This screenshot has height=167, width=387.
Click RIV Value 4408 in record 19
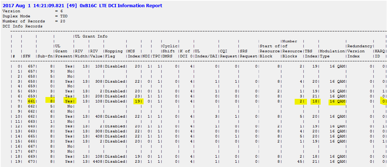pyautogui.click(x=96, y=162)
